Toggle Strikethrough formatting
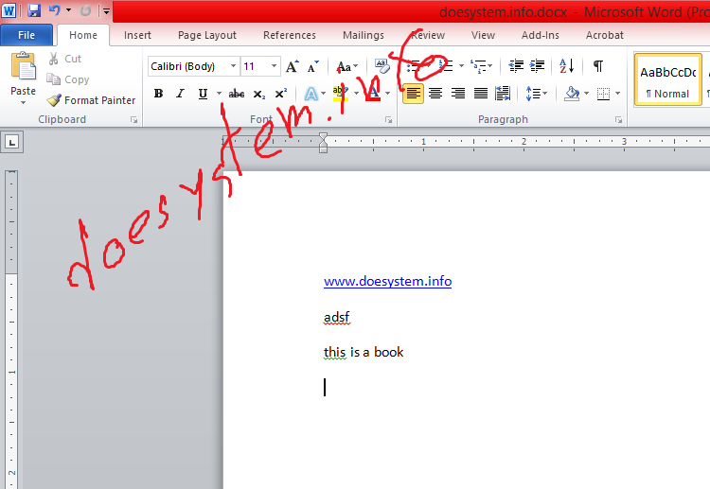This screenshot has height=489, width=710. (237, 94)
